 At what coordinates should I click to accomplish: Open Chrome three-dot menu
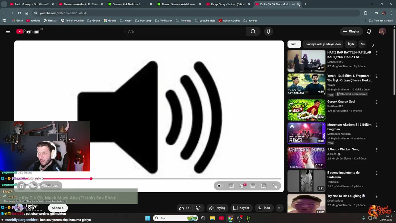pyautogui.click(x=391, y=13)
